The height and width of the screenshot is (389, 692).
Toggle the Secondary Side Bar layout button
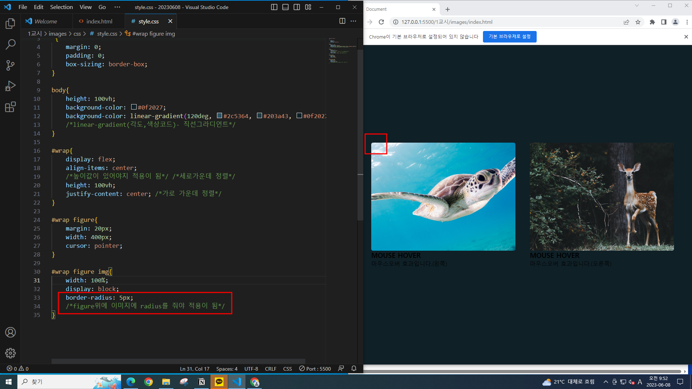[x=297, y=7]
